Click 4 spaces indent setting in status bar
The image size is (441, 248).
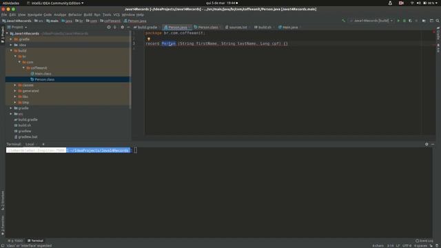[x=420, y=245]
